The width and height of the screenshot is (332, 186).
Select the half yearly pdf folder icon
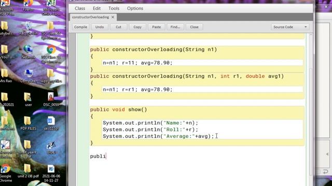[x=28, y=149]
